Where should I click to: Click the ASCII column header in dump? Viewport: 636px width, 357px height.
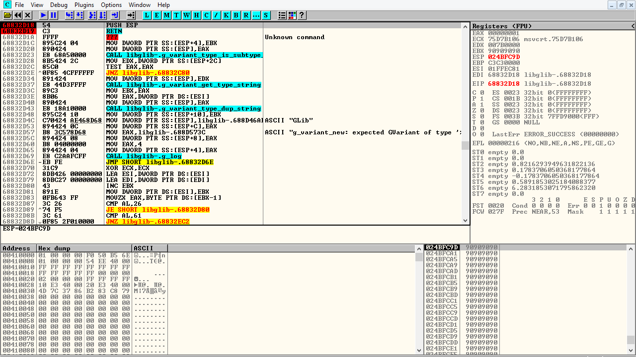pos(150,248)
